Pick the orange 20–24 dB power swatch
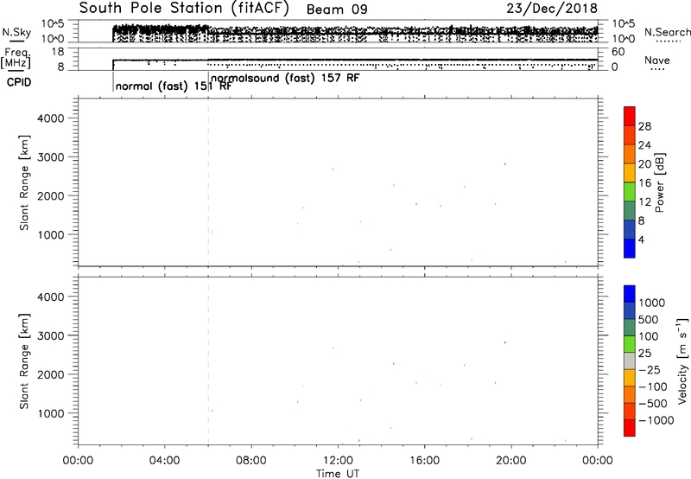The width and height of the screenshot is (691, 479). [x=630, y=154]
